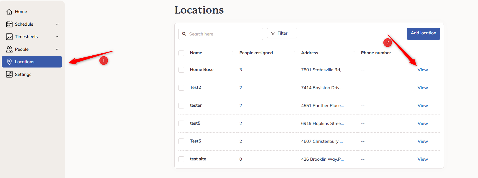Check the Home Base row checkbox
This screenshot has height=178, width=478.
pos(181,70)
